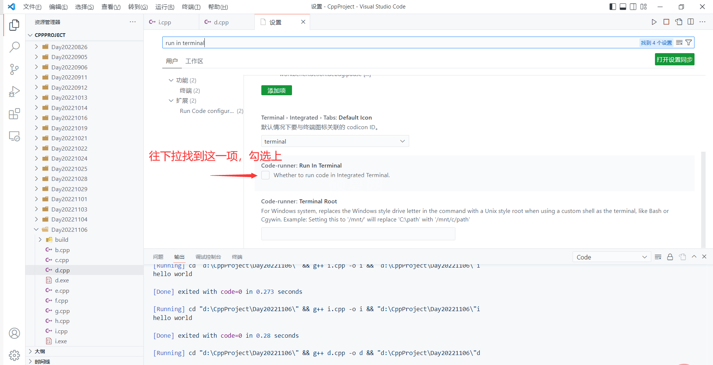Click the Stop Code Run icon
713x365 pixels.
666,22
